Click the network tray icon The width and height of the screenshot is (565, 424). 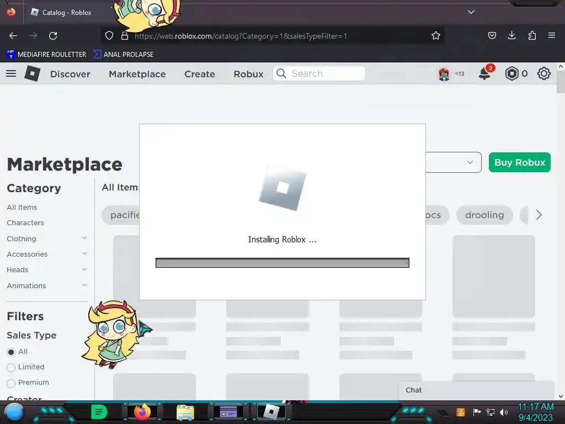tap(490, 412)
